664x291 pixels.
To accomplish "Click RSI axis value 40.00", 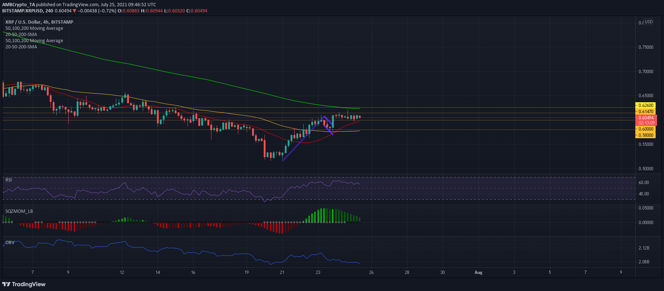I will click(x=644, y=194).
